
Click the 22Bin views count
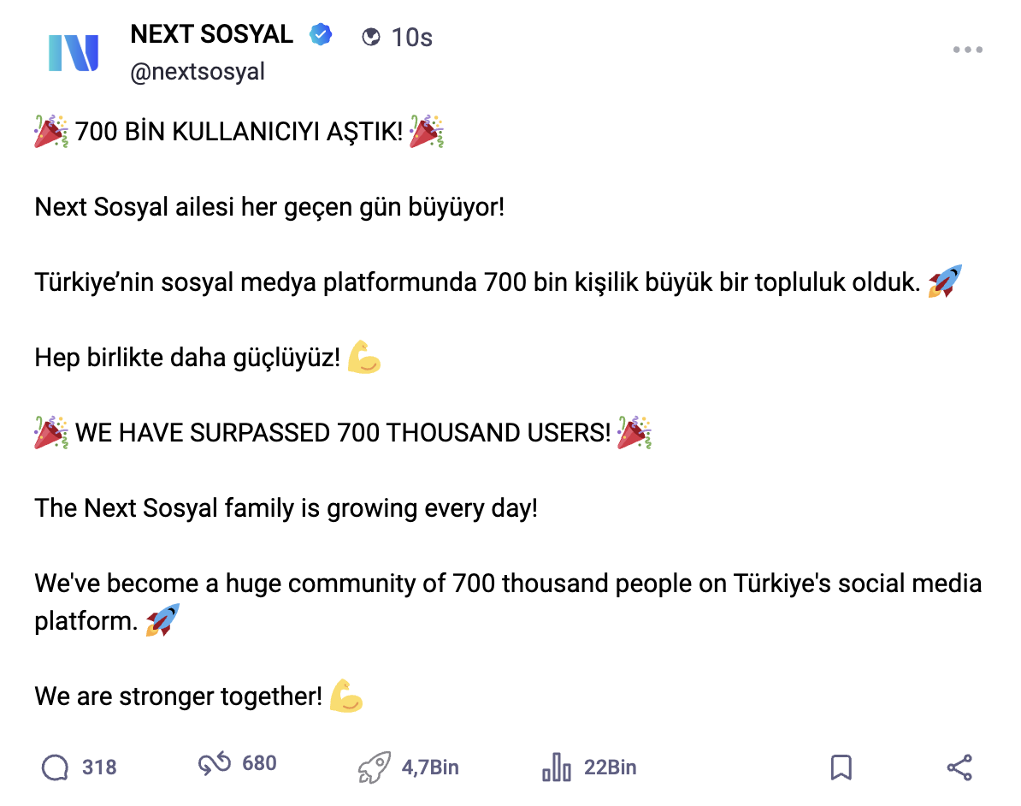pyautogui.click(x=611, y=767)
